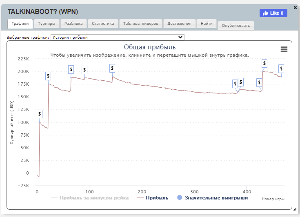This screenshot has height=217, width=300.
Task: Expand the 'История прибыли' chart dropdown
Action: click(118, 38)
